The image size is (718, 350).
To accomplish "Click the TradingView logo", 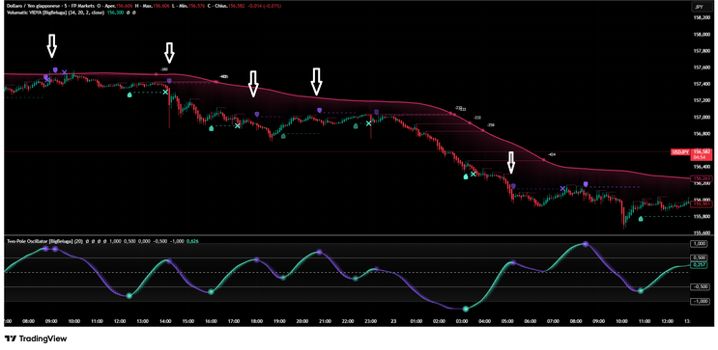I will pyautogui.click(x=36, y=338).
